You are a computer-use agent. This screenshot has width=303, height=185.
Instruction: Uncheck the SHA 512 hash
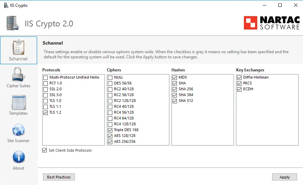tap(175, 101)
